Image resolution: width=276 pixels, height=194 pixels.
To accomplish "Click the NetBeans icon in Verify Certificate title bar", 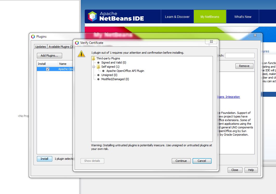I will tap(77, 43).
